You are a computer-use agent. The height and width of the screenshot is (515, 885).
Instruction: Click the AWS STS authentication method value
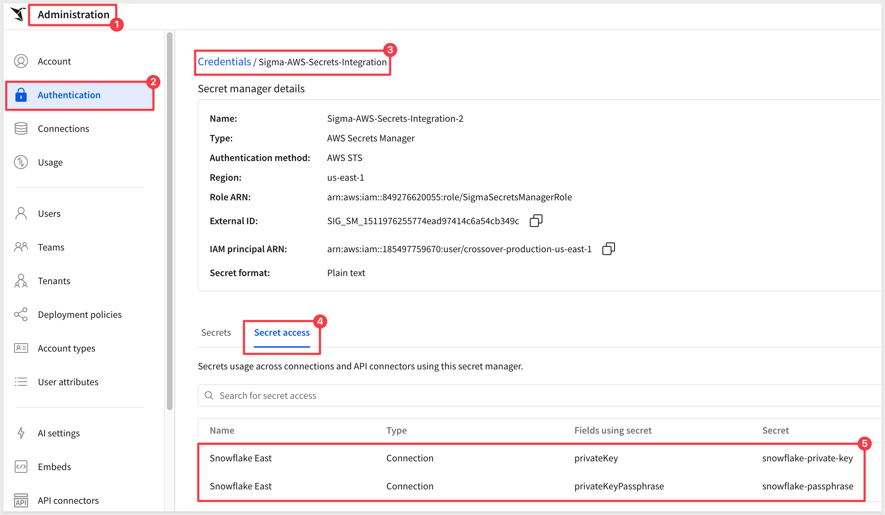[345, 158]
